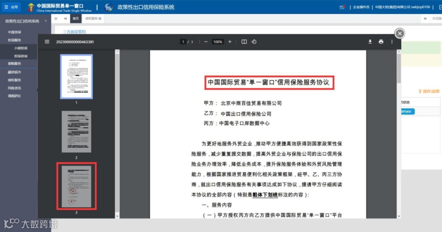Click the 企业操作员 label in header
442x232 pixels.
tap(361, 7)
